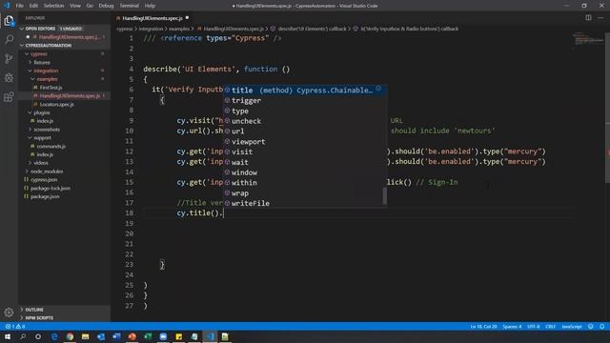This screenshot has height=343, width=610.
Task: Open the View menu
Action: (75, 6)
